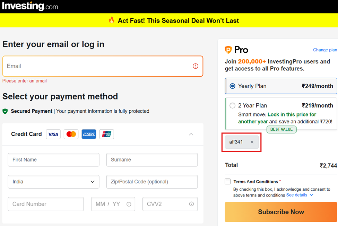Open the India country dropdown
Viewport: 338px width, 226px height.
(x=53, y=182)
